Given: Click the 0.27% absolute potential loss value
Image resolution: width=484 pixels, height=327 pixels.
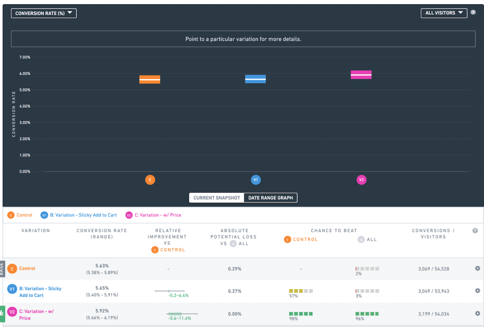Looking at the screenshot, I should coord(234,291).
